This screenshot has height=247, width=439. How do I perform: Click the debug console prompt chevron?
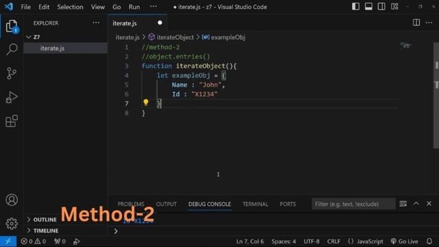[116, 231]
